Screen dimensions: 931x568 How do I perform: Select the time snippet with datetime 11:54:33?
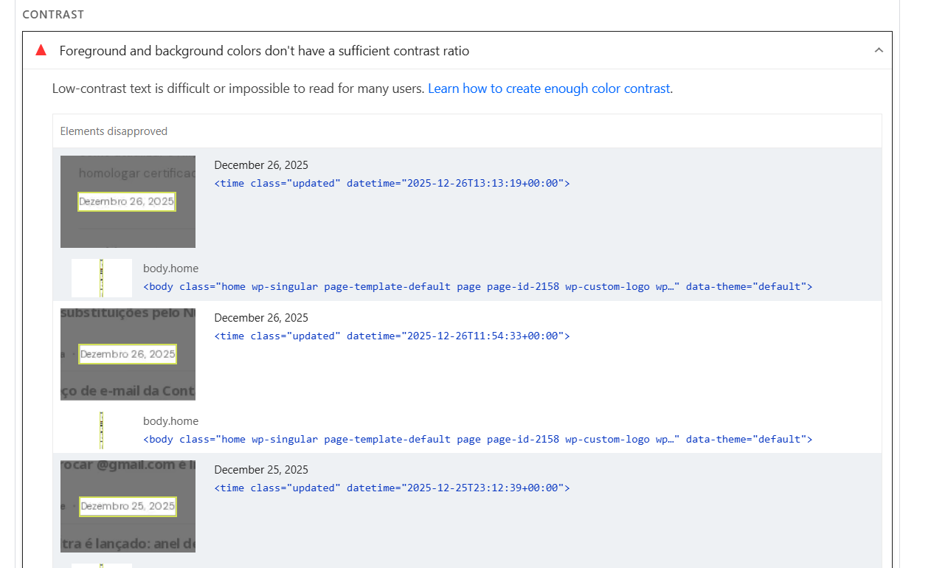392,336
